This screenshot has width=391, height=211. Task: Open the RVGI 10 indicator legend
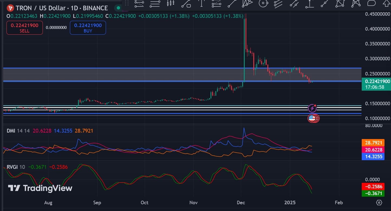point(16,167)
